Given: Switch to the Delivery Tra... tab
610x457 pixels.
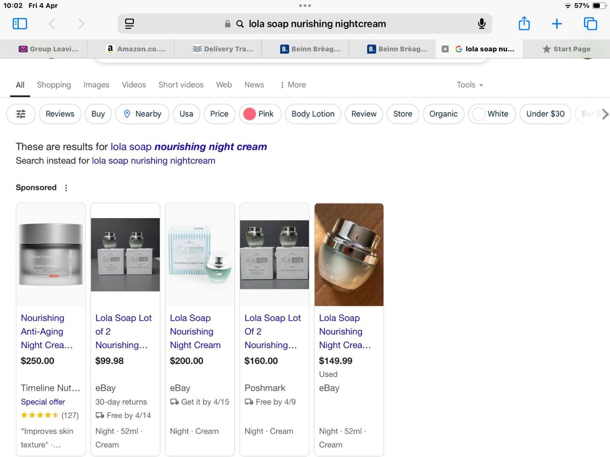Looking at the screenshot, I should 223,49.
